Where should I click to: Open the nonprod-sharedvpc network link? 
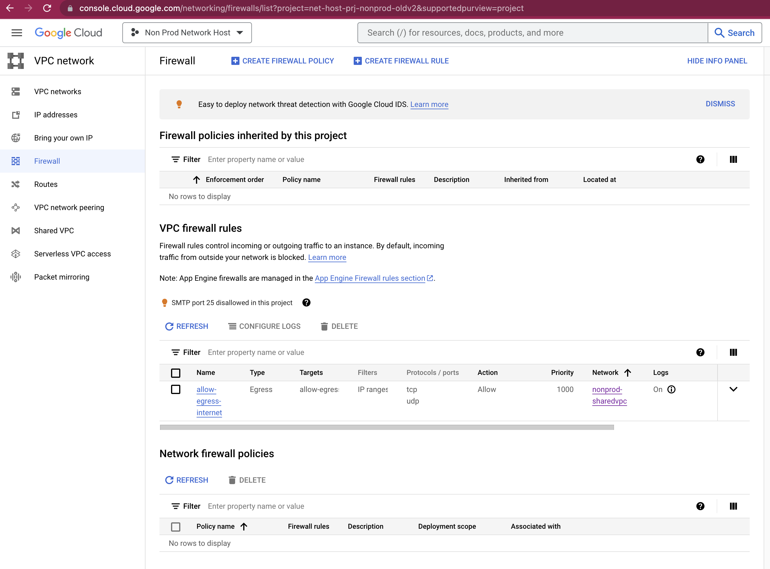[x=609, y=395]
